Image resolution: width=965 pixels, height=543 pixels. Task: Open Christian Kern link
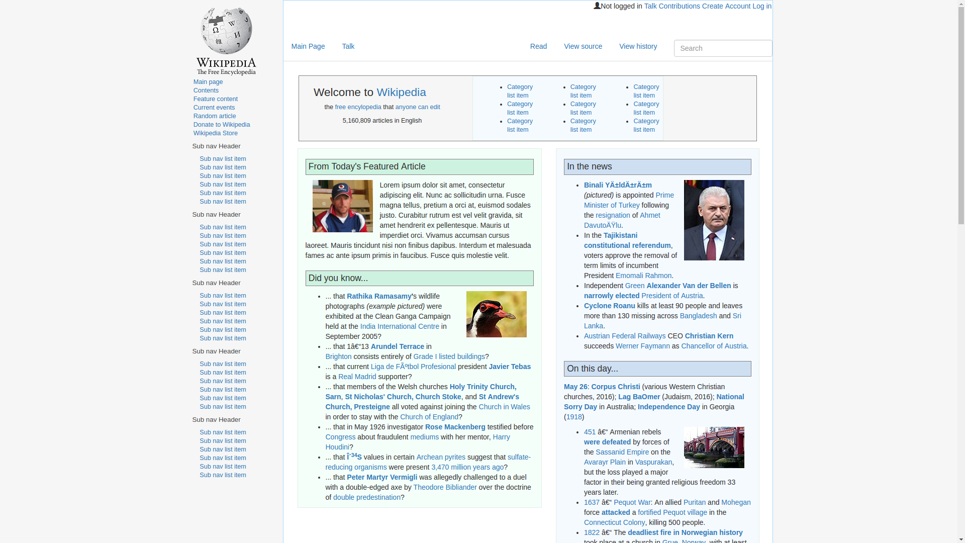709,336
